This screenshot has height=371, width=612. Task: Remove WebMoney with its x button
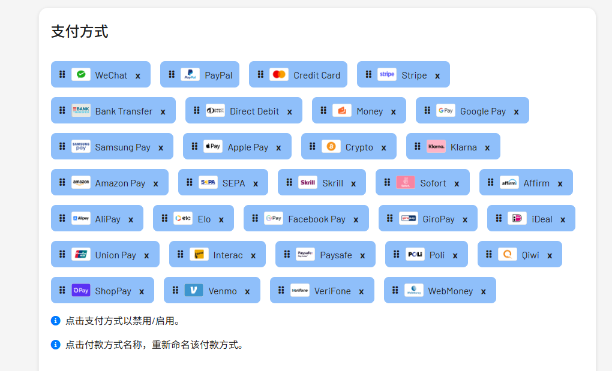[484, 291]
